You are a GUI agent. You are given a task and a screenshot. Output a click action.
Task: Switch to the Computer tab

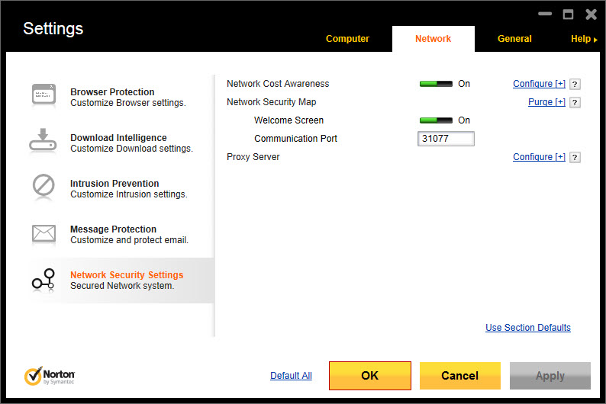pos(347,39)
